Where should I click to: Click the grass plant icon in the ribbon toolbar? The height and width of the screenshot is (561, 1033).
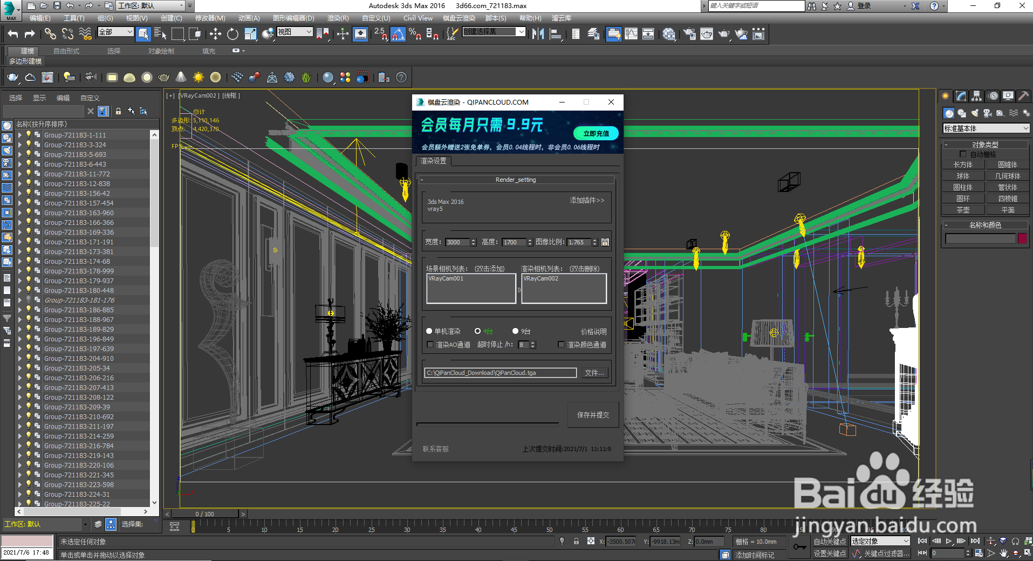click(x=306, y=77)
